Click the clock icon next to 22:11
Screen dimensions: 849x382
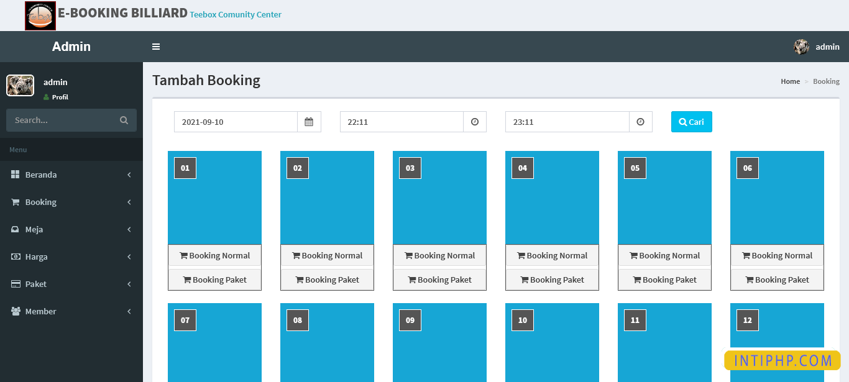pyautogui.click(x=475, y=122)
